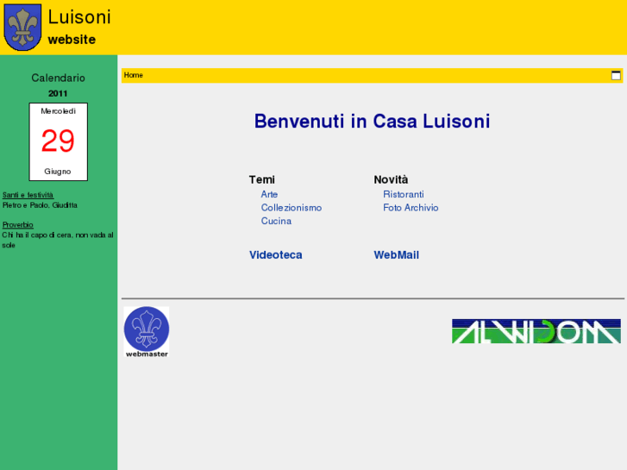Click the 'Calendario' heading
Screen dimensions: 627x470
(58, 78)
